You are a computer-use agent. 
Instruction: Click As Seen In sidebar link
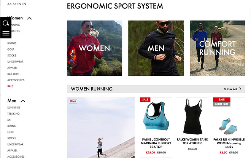tap(17, 4)
